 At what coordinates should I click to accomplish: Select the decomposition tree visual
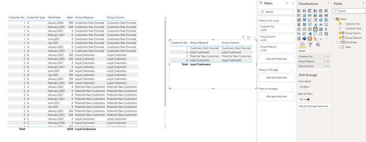click(310, 34)
